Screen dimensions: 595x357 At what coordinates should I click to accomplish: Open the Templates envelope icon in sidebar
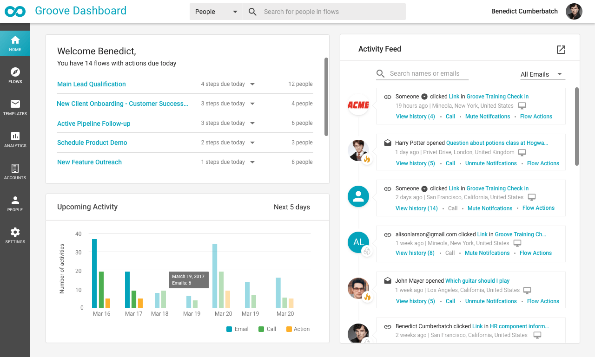click(x=15, y=107)
